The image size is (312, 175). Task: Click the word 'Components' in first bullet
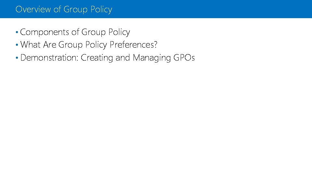(x=45, y=32)
